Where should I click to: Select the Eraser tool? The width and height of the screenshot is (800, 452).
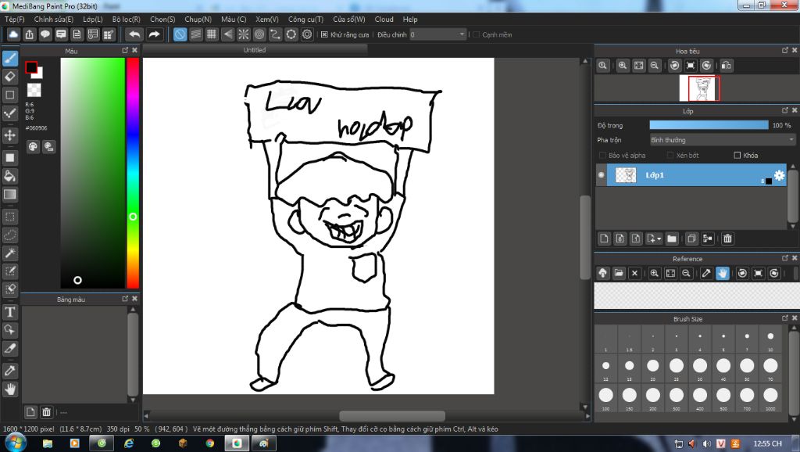coord(10,77)
